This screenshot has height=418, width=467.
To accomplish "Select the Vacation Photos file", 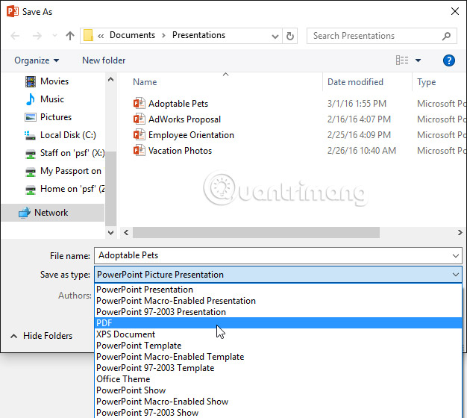I will pos(181,151).
